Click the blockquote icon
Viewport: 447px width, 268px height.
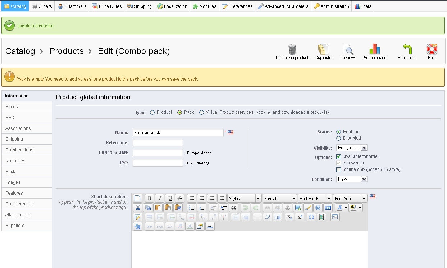tap(234, 208)
